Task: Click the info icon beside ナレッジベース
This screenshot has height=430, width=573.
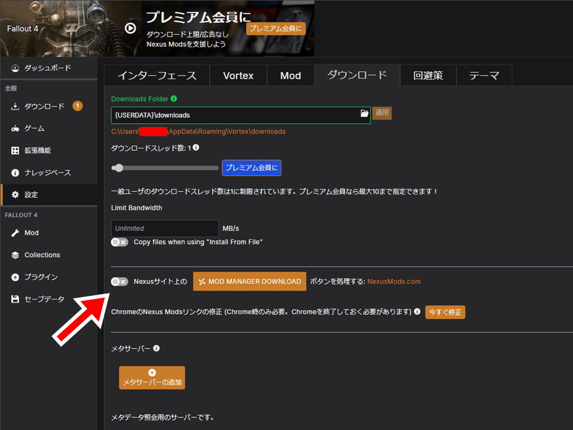Action: (15, 173)
